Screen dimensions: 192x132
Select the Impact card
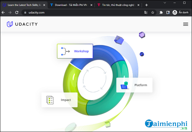60,100
